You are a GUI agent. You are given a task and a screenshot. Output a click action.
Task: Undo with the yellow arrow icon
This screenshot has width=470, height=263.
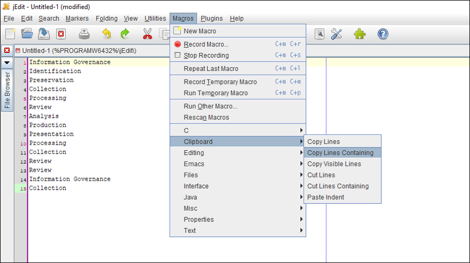(x=107, y=34)
